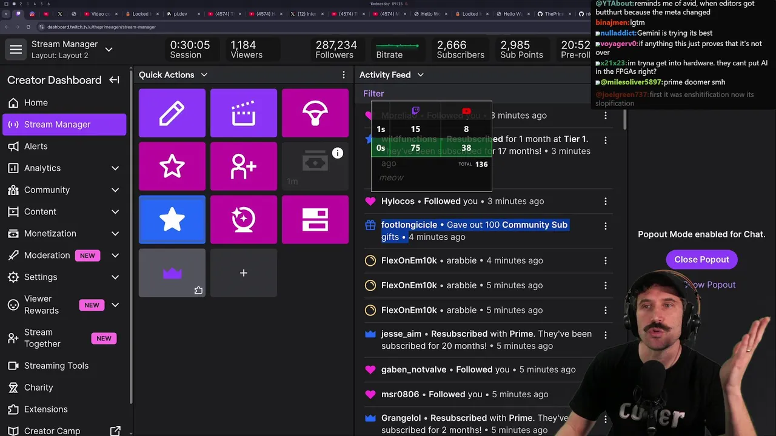Viewport: 776px width, 436px height.
Task: Click the 2,985 Sub Points stat
Action: [521, 50]
